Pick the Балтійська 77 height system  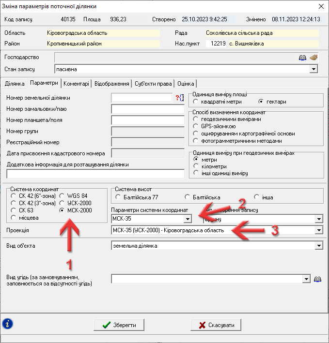[118, 197]
